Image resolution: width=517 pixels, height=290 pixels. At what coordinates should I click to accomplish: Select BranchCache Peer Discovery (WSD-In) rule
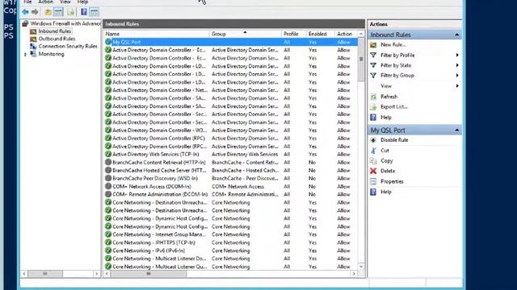(x=231, y=178)
